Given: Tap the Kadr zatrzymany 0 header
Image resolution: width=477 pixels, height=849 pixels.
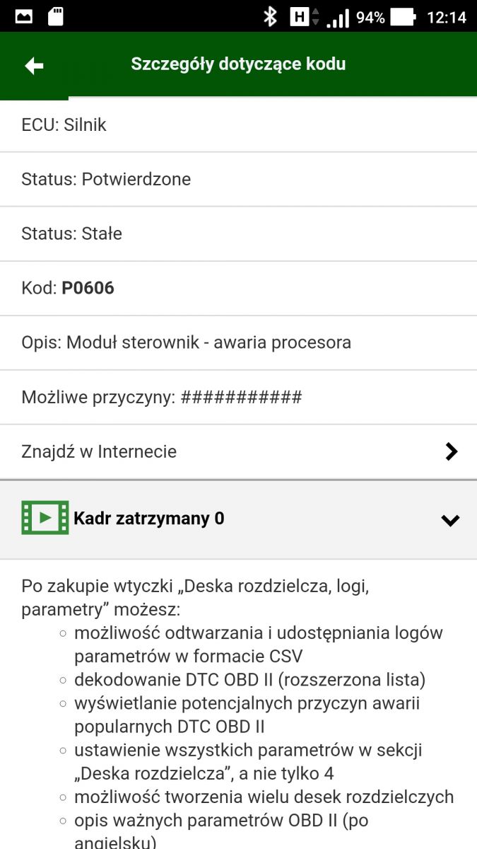Looking at the screenshot, I should [149, 519].
